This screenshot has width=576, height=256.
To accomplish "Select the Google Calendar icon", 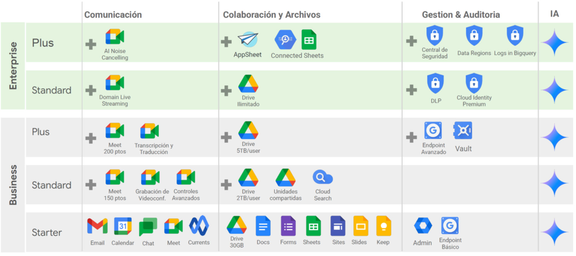I will click(122, 226).
